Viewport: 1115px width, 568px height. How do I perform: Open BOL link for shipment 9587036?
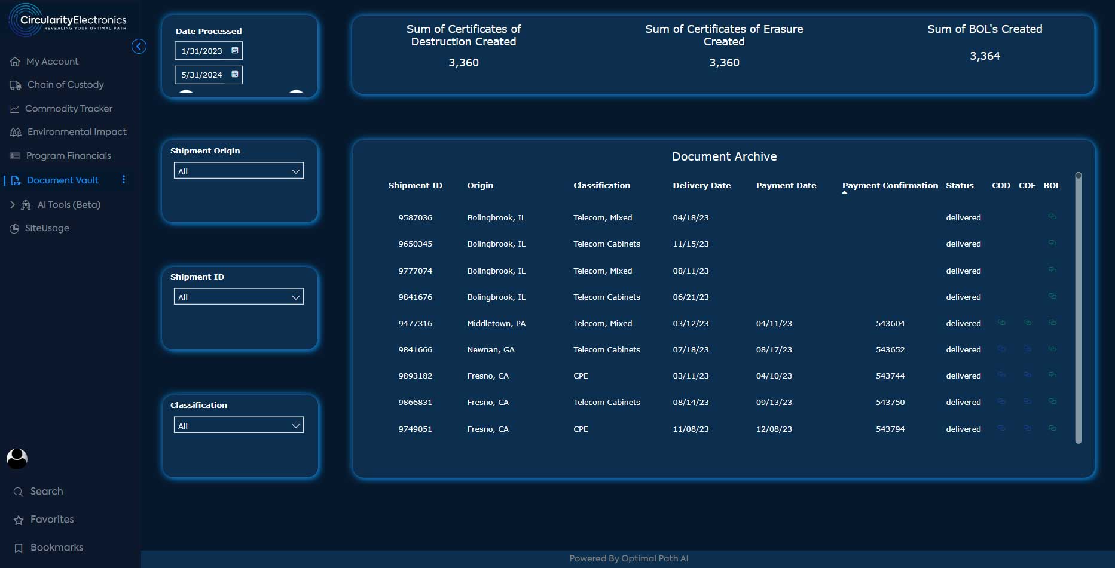coord(1052,217)
